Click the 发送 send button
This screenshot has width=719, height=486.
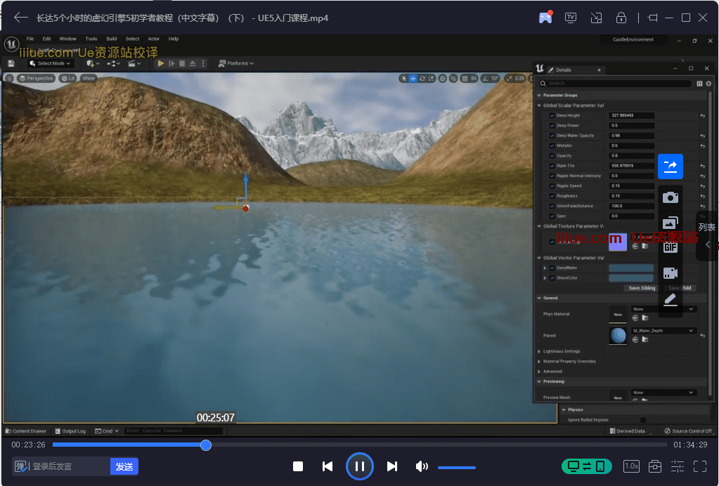[124, 466]
